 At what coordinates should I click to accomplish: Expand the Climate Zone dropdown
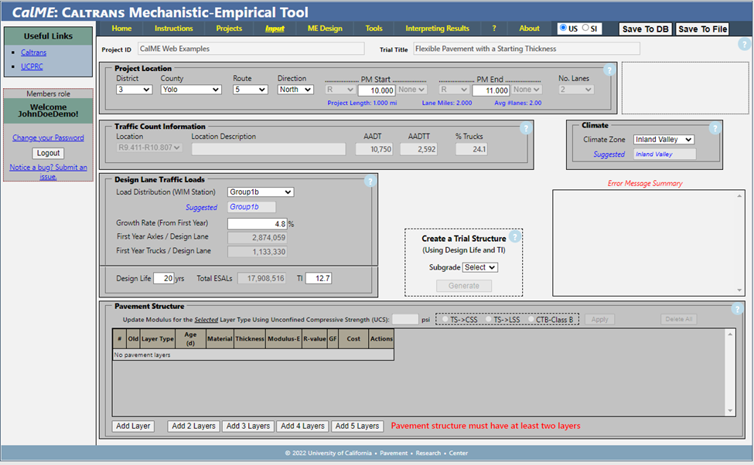click(x=664, y=140)
